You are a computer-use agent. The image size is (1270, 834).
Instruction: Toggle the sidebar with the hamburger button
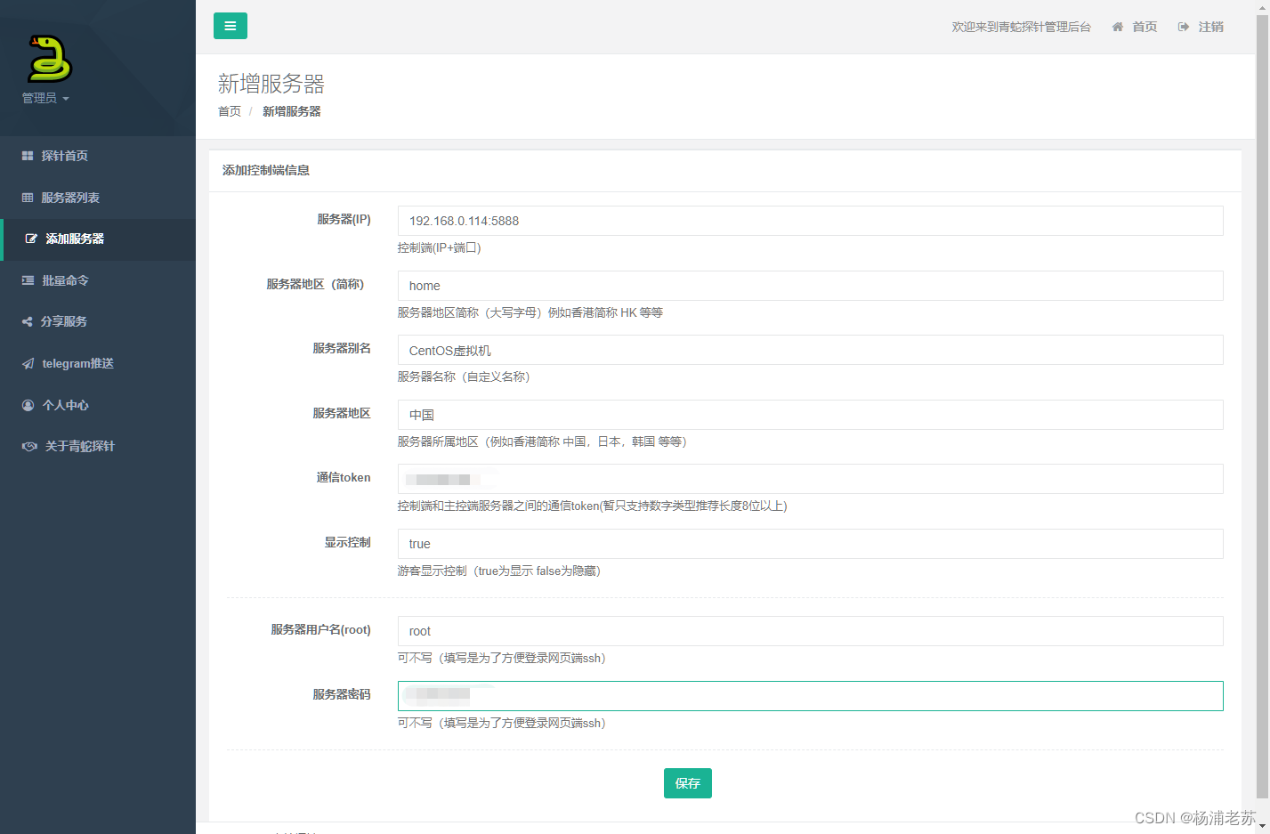click(231, 26)
